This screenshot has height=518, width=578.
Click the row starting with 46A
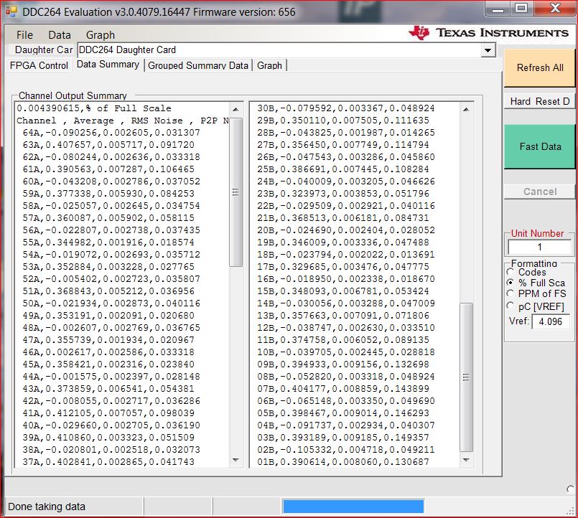(x=108, y=352)
